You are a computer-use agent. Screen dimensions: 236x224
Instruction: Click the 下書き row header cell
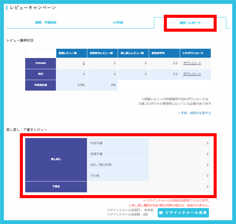(56, 187)
